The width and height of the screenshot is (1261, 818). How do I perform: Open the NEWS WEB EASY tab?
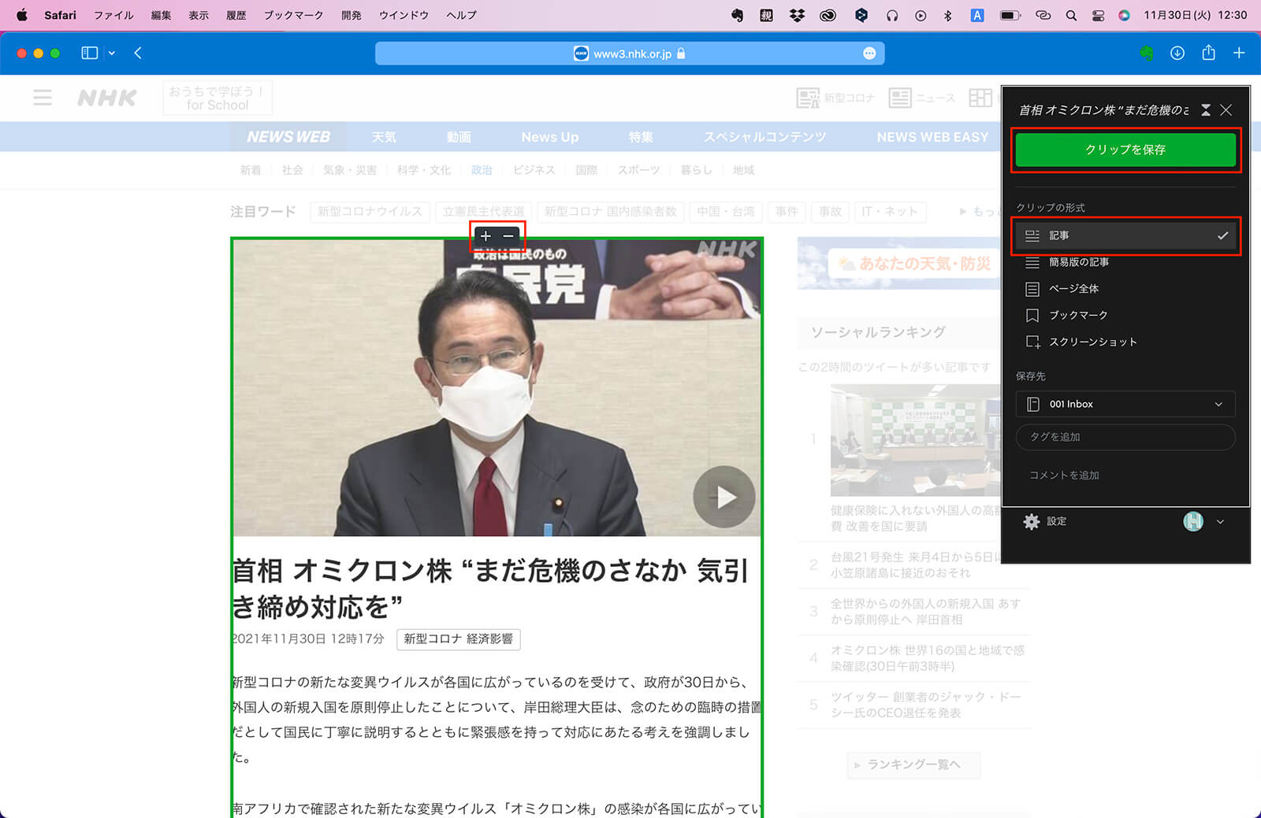[932, 137]
